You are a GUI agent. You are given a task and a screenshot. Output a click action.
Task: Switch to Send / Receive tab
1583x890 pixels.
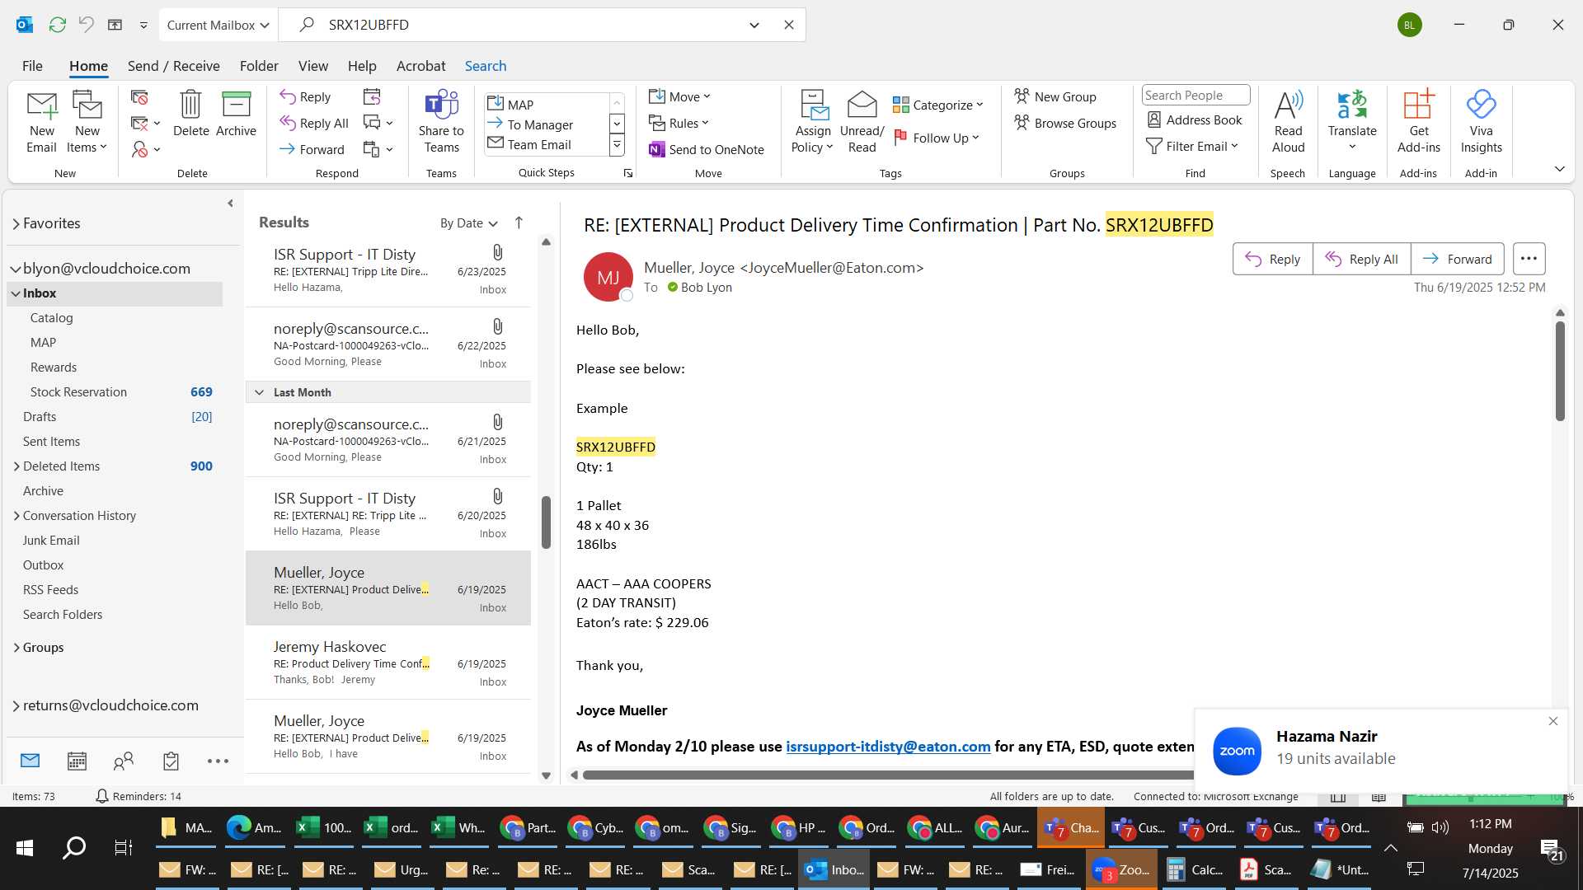[x=173, y=66]
